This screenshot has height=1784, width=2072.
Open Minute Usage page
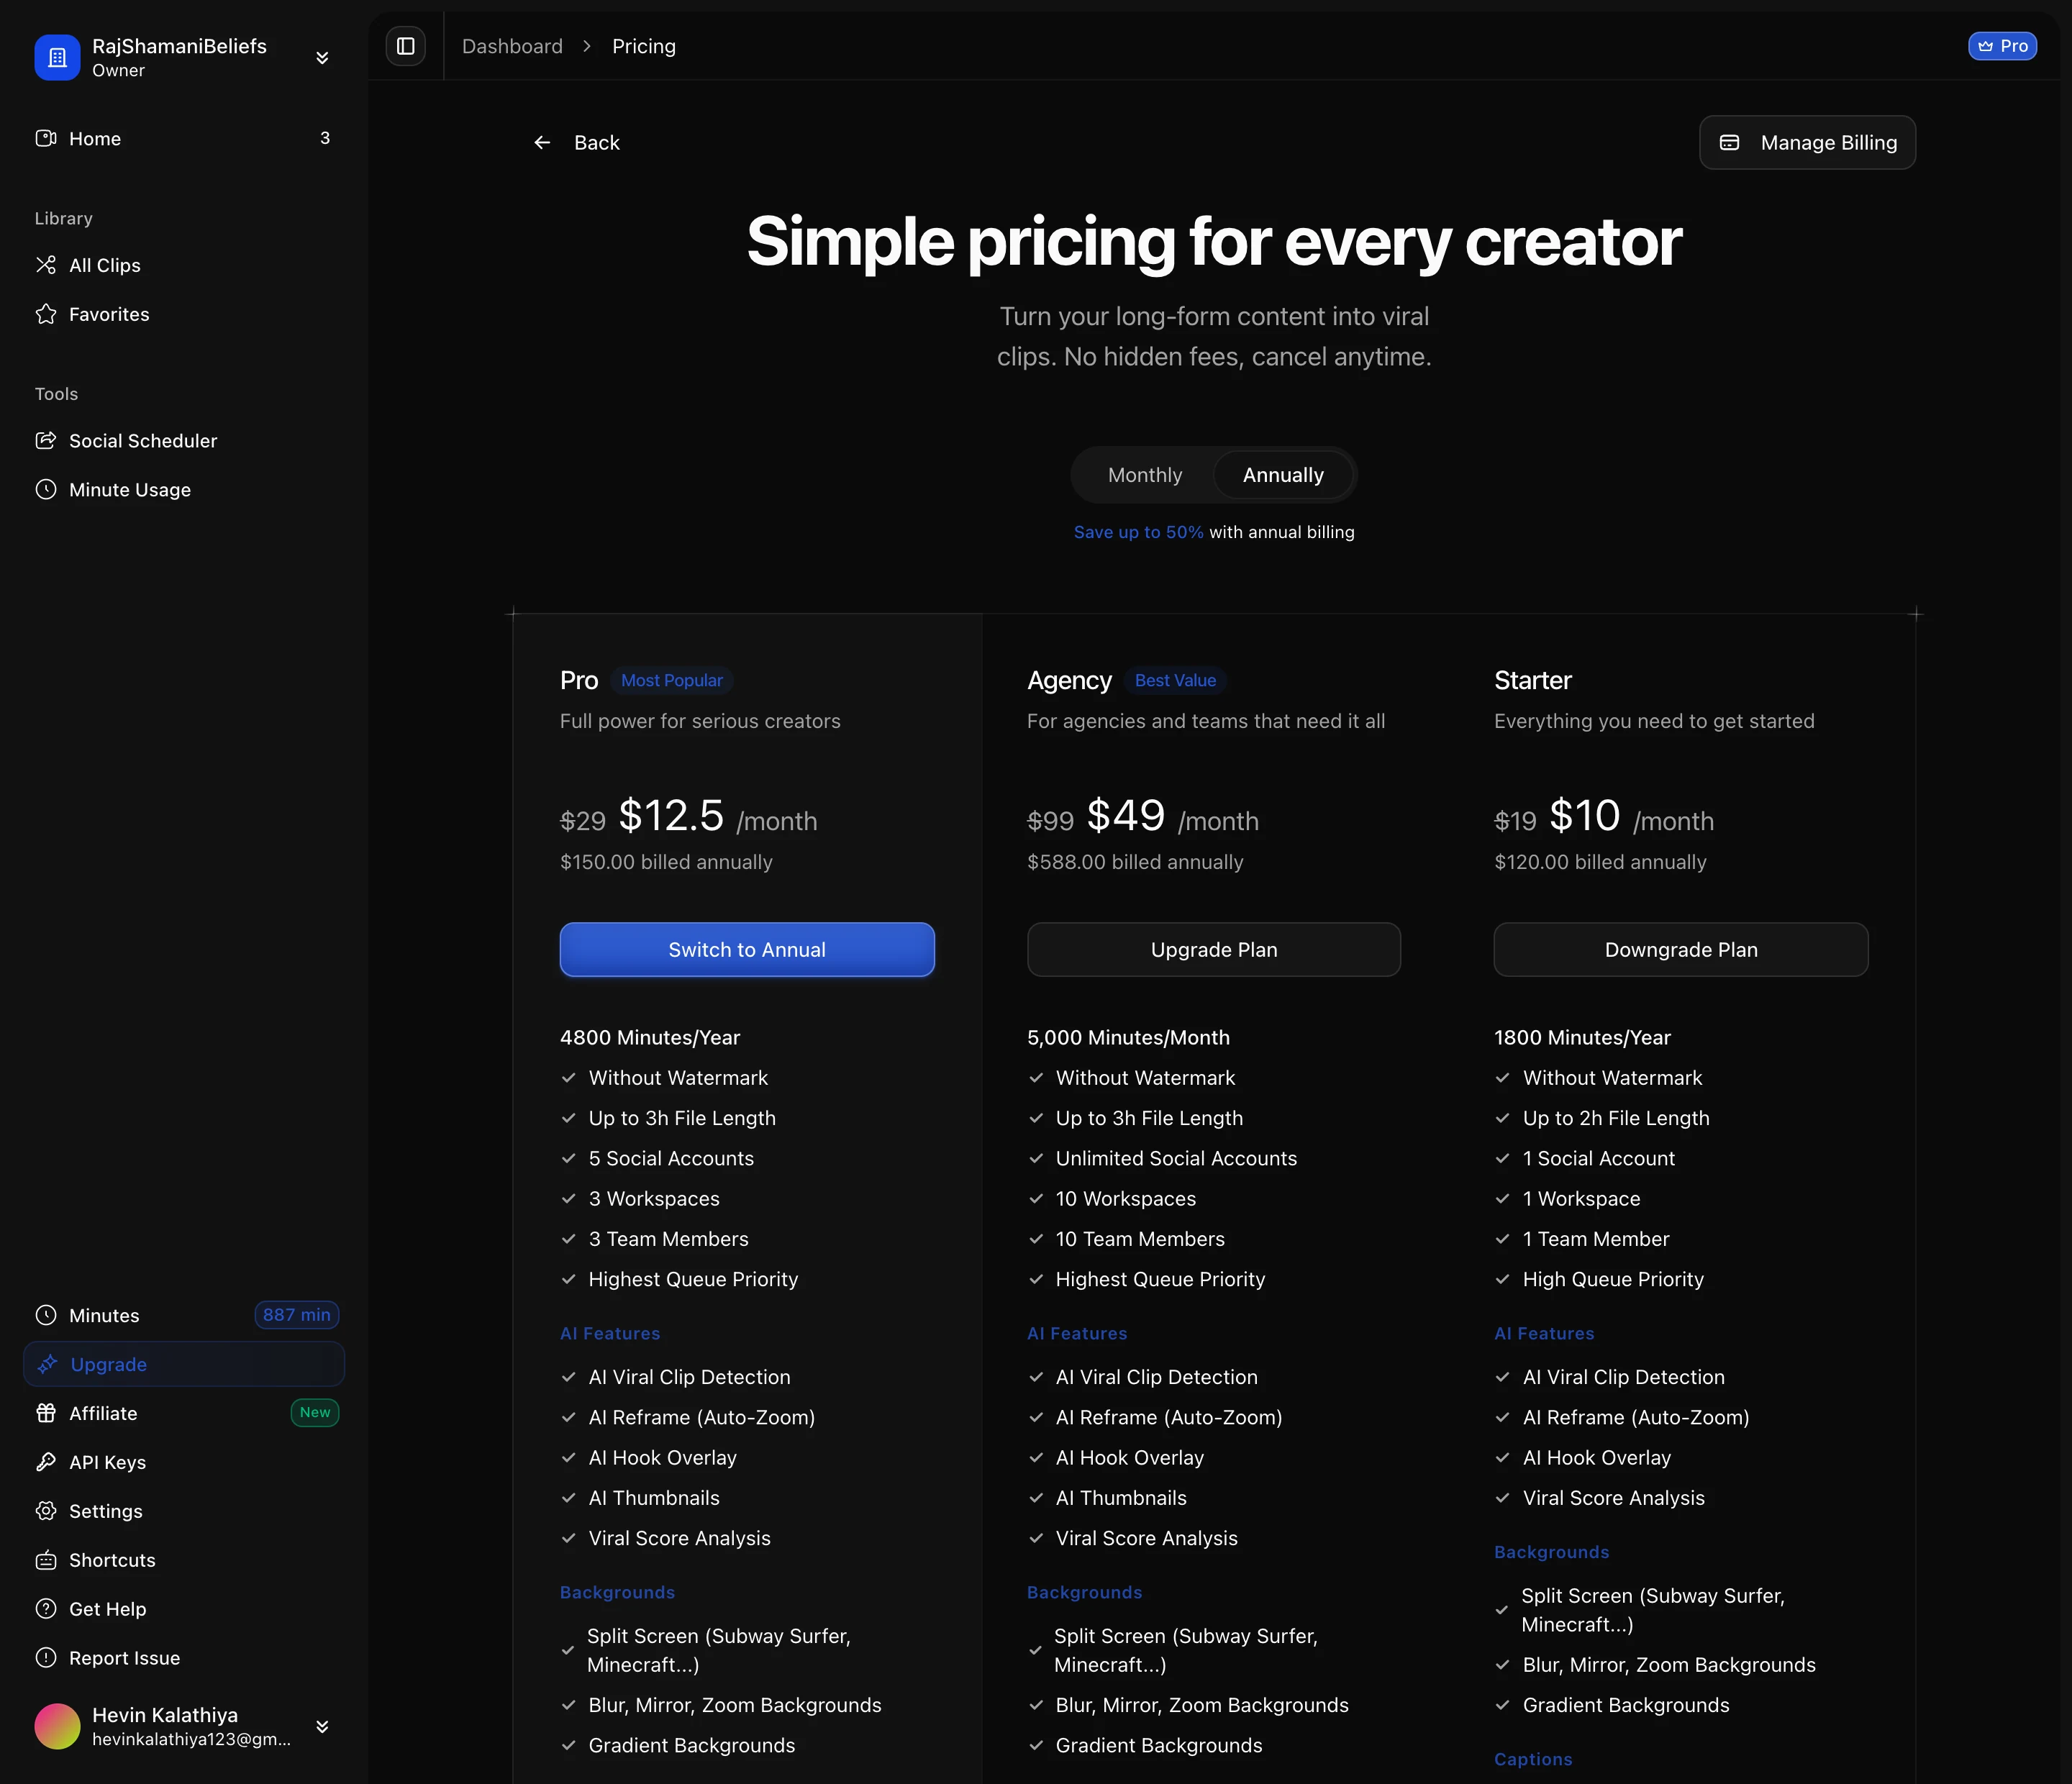184,490
